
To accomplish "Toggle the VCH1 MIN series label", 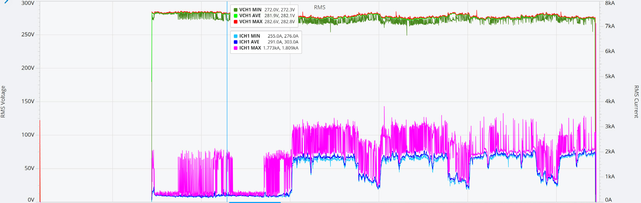I will [x=250, y=10].
